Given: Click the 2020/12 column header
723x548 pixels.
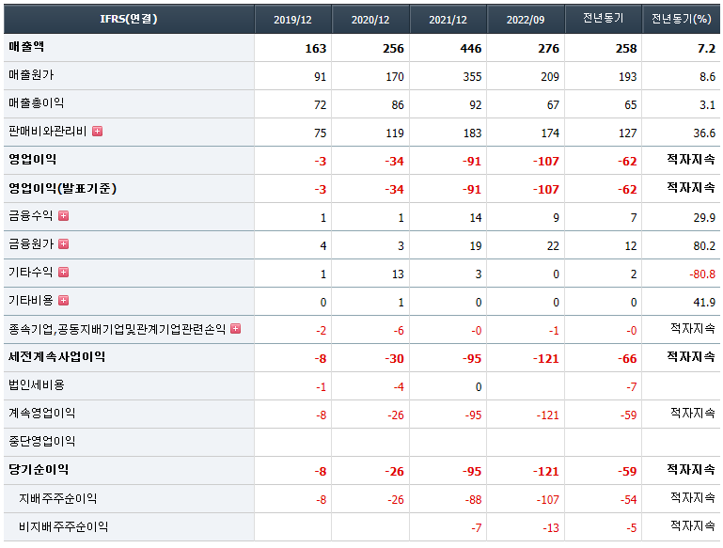Looking at the screenshot, I should click(370, 20).
